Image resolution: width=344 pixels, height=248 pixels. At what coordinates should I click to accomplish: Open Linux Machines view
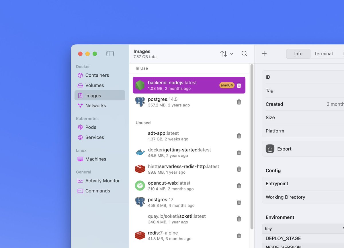coord(100,159)
